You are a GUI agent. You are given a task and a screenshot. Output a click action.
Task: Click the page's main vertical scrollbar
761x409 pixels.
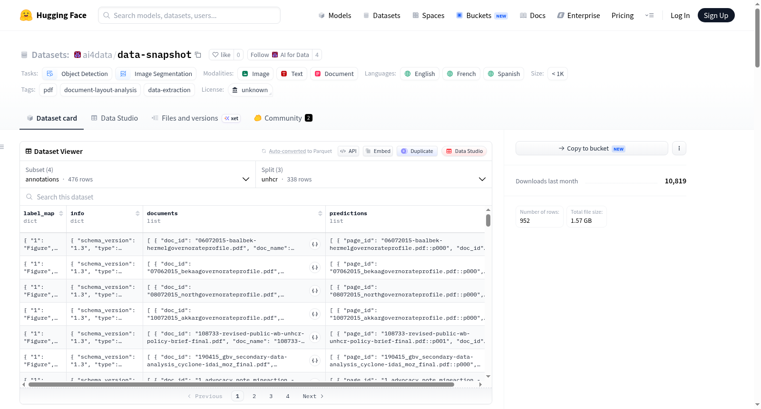[757, 38]
